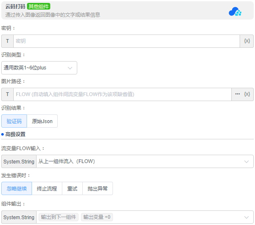The width and height of the screenshot is (255, 225).
Task: Open the 流变量FLOW输入 dropdown 从上一组件流入
Action: (x=145, y=161)
